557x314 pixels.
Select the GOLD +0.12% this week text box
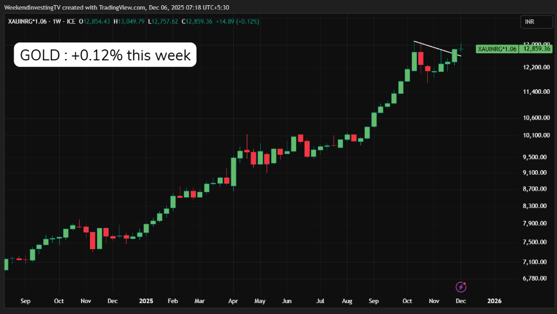click(105, 55)
